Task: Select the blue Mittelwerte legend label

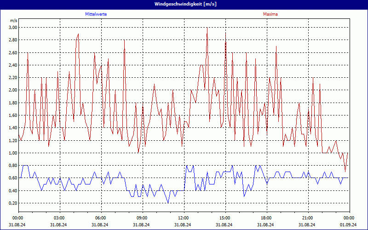Action: pos(96,14)
